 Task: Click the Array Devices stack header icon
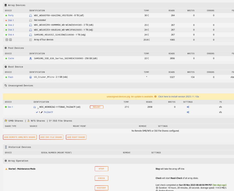click(x=6, y=5)
